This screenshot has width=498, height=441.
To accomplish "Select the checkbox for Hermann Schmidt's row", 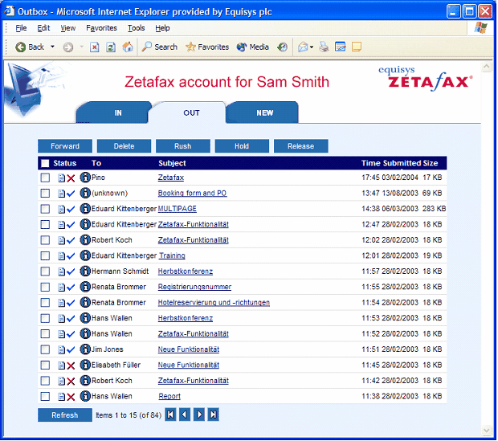I will 45,272.
